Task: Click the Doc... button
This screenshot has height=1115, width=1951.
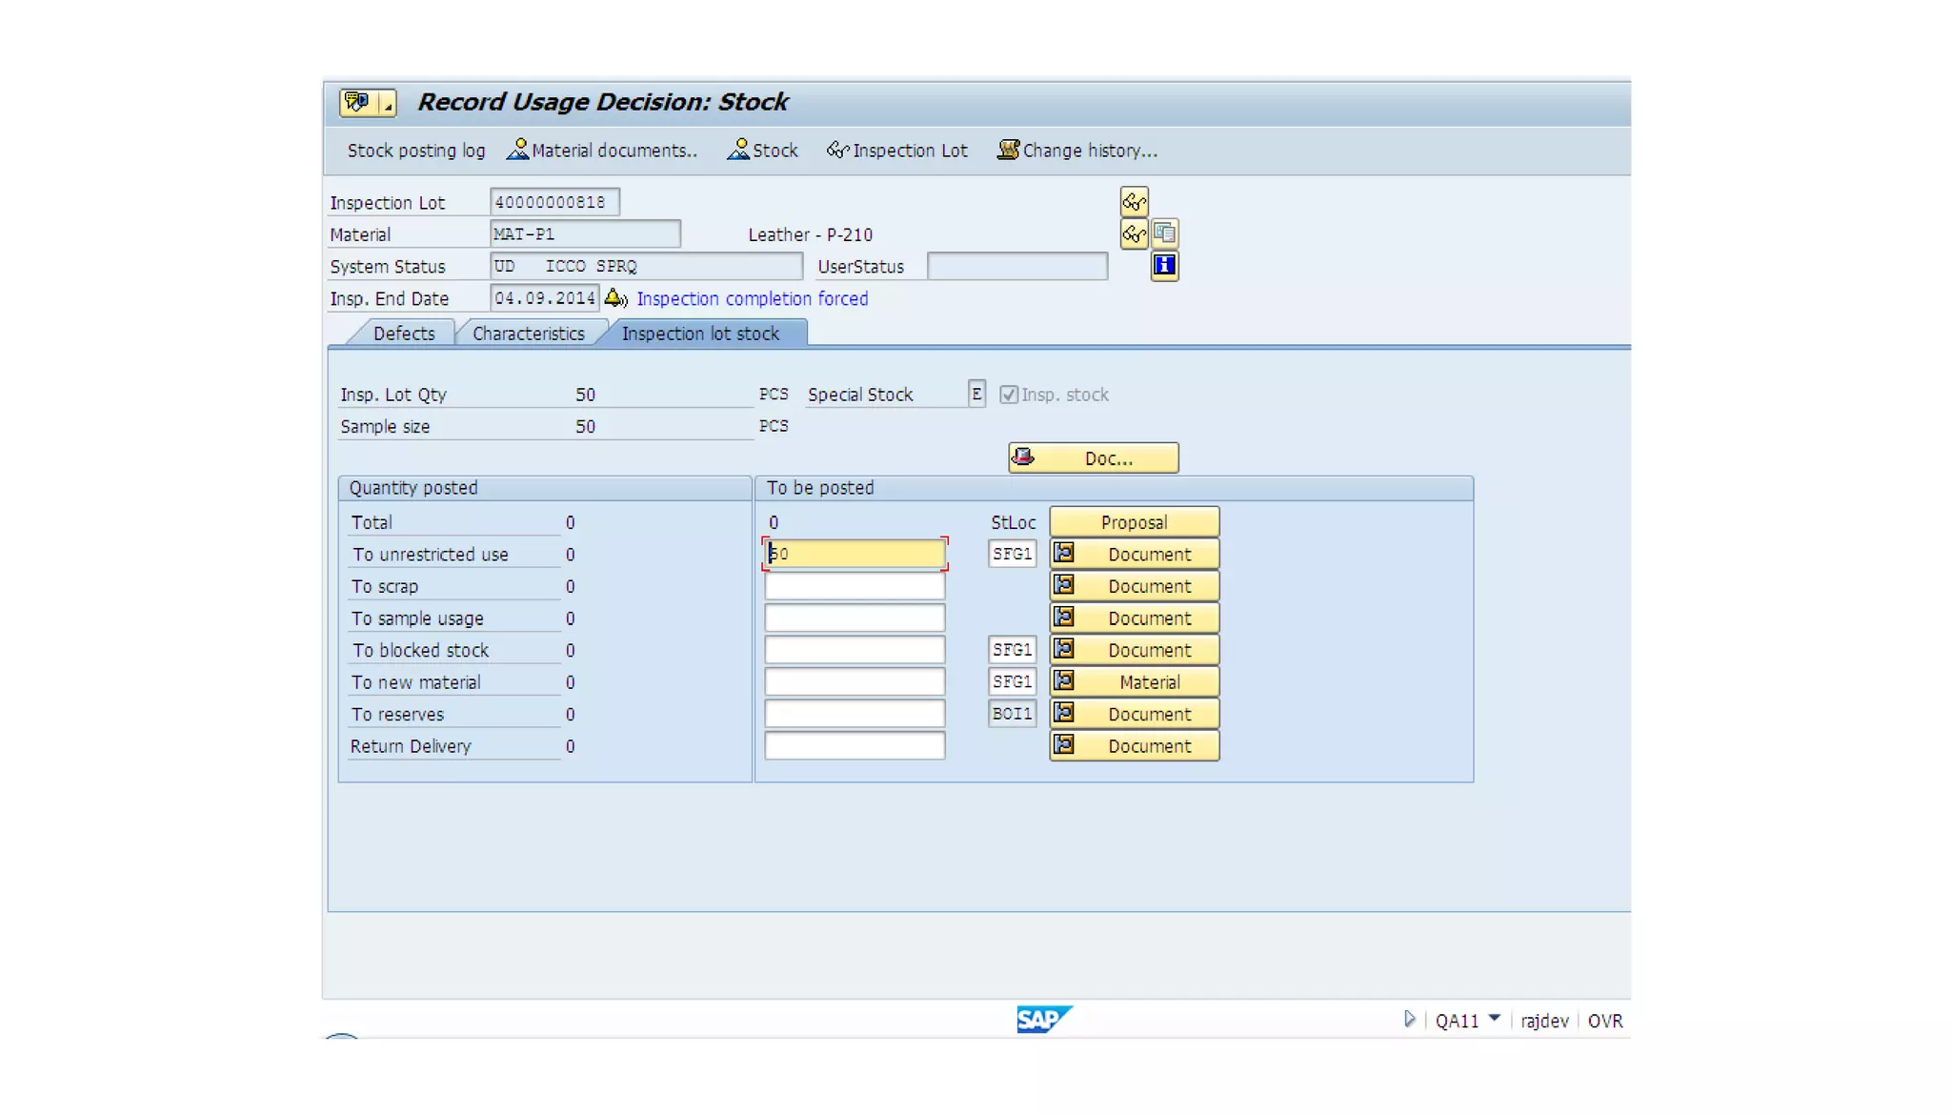Action: (1093, 458)
